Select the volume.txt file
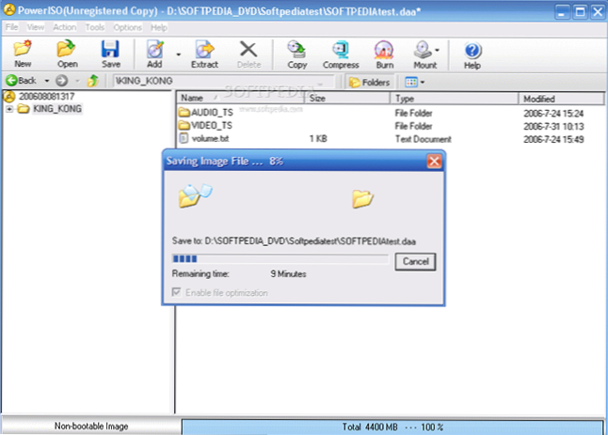 pyautogui.click(x=210, y=138)
